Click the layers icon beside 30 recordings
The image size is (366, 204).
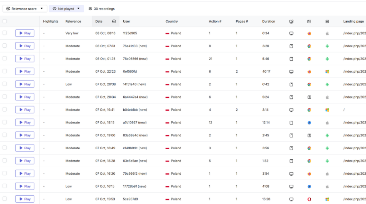(x=90, y=9)
